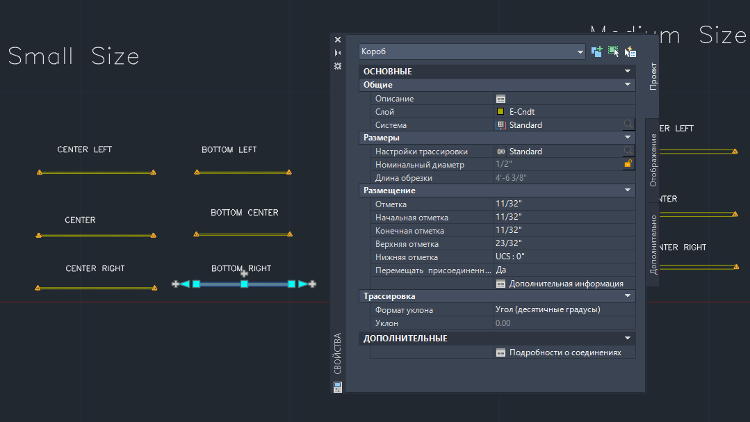Viewport: 750px width, 422px height.
Task: Switch to the Проект tab
Action: pyautogui.click(x=653, y=76)
